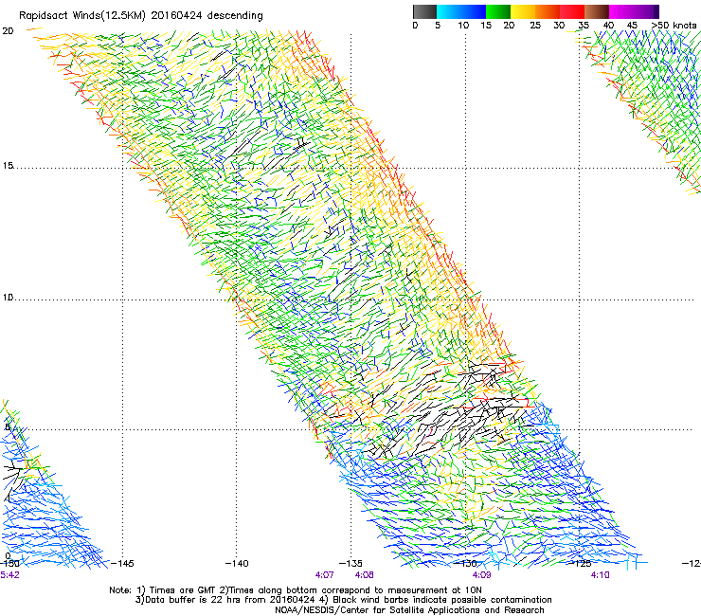This screenshot has width=701, height=616.
Task: Click the '25' label under the color bar
Action: (535, 26)
